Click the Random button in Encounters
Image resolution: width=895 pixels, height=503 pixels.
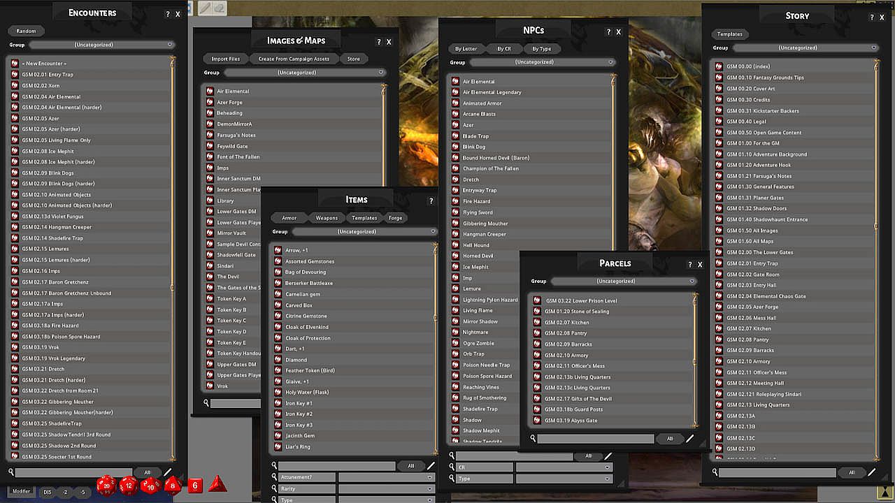tap(27, 31)
